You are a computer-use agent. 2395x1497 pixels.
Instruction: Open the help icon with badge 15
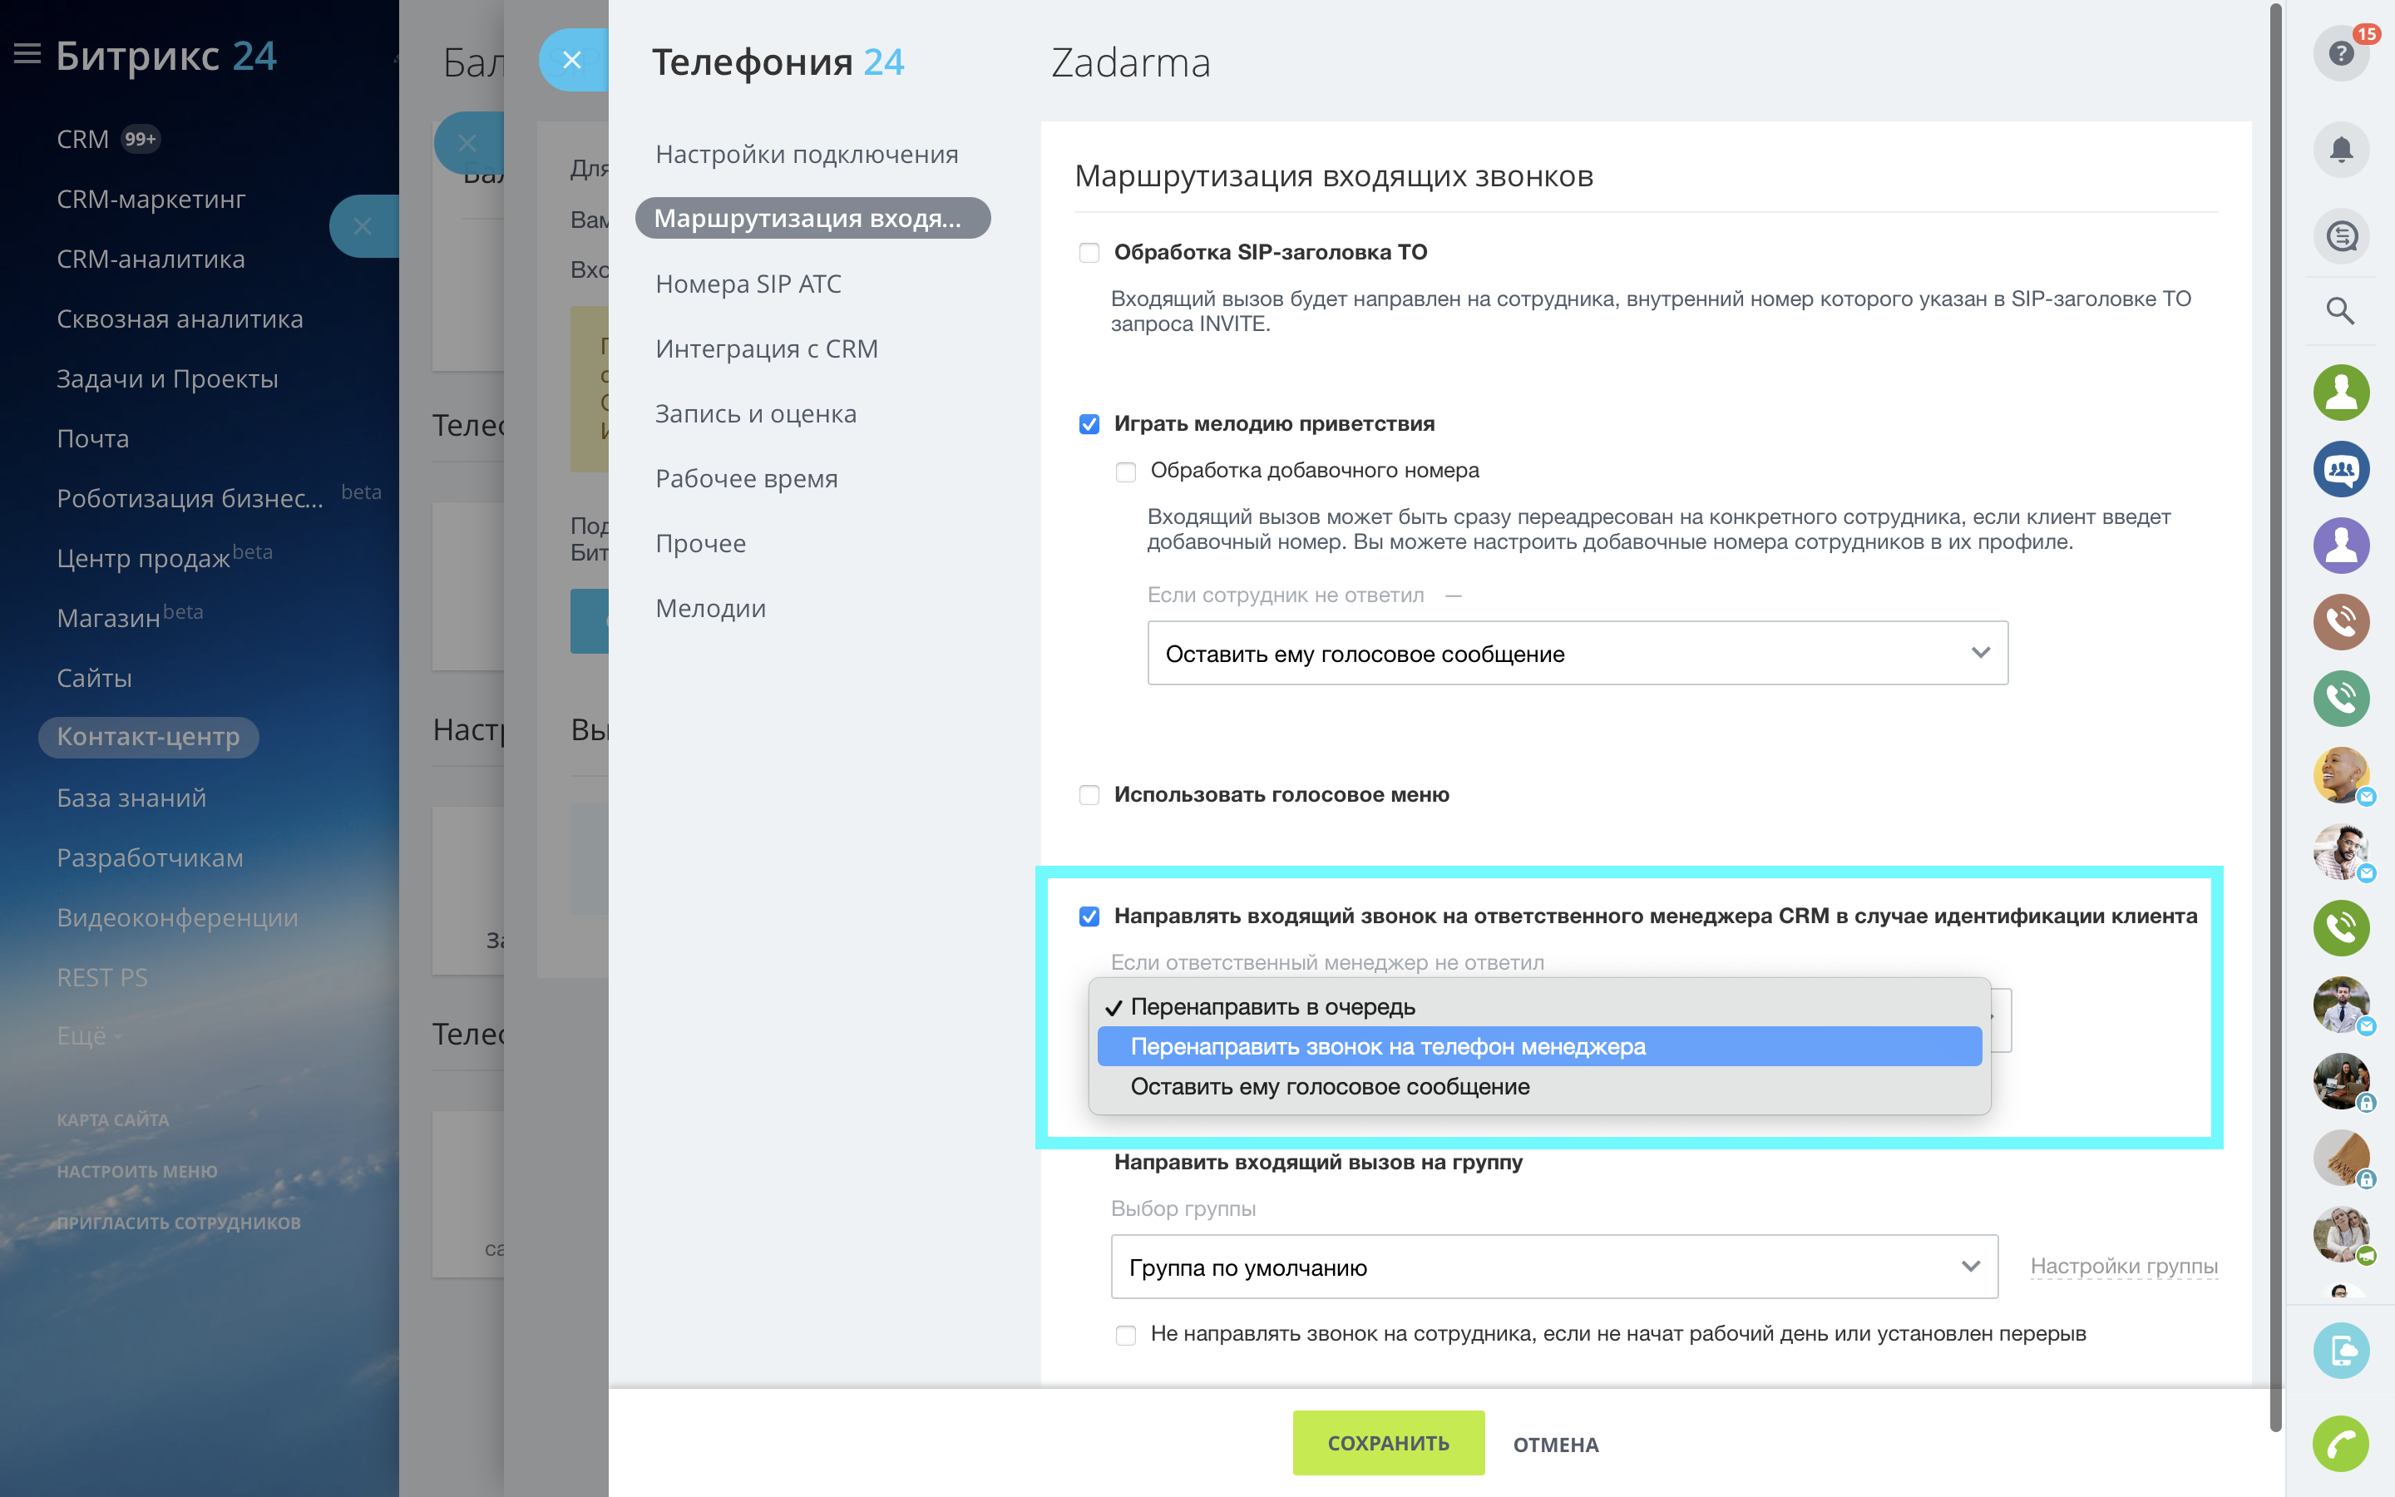[x=2341, y=52]
